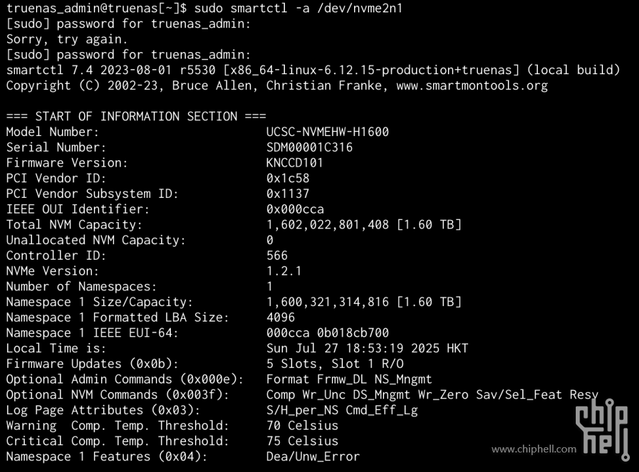This screenshot has height=472, width=639.
Task: Select the serial number SDM00001C316
Action: coord(309,147)
